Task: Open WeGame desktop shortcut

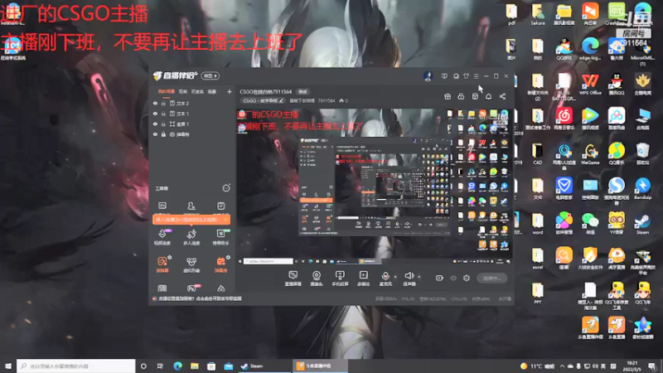Action: point(590,154)
